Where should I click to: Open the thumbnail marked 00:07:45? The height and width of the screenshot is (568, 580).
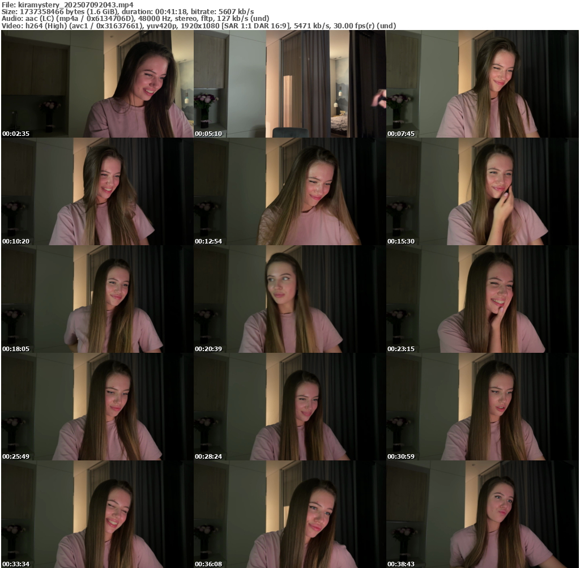pos(483,84)
